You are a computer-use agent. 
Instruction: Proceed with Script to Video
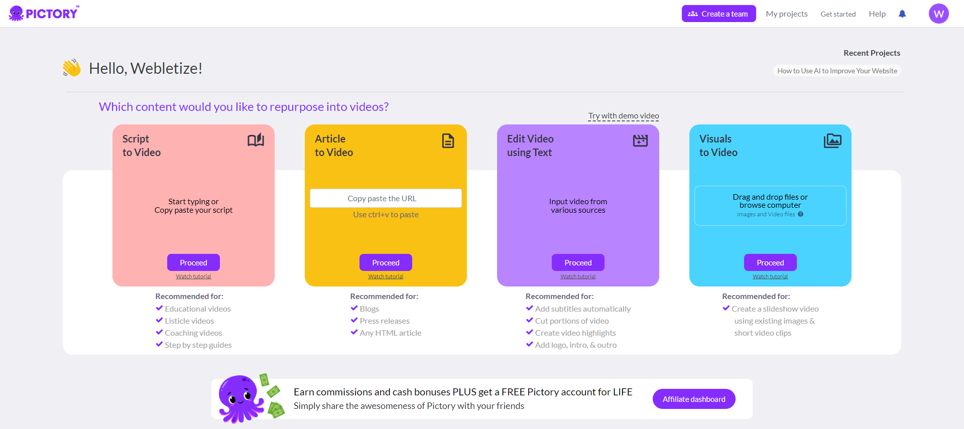193,262
